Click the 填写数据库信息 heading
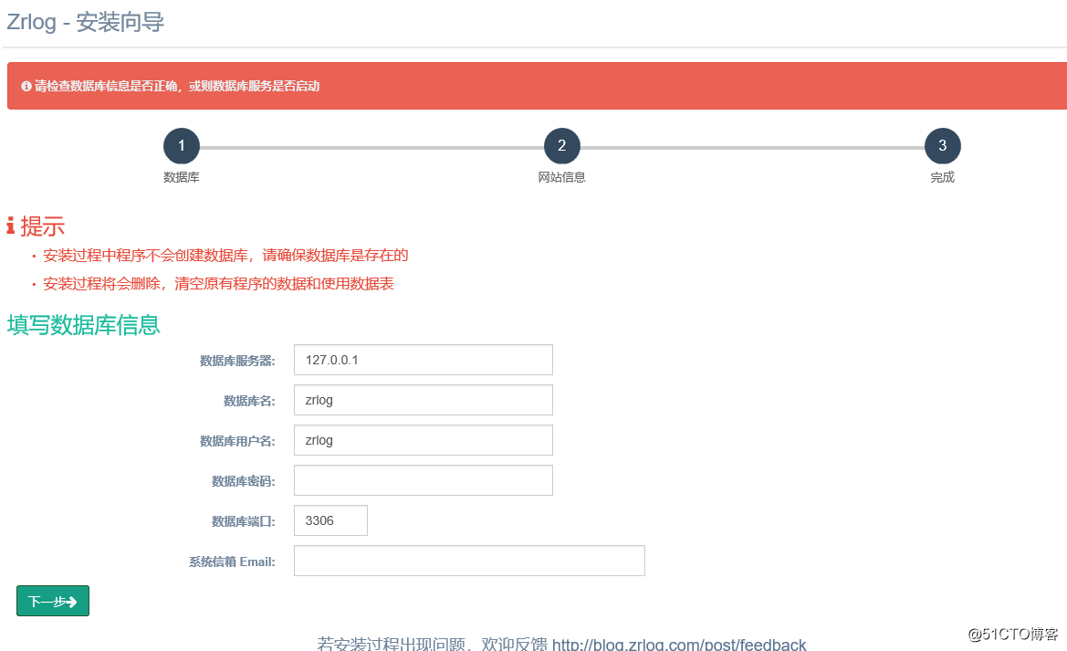The image size is (1067, 651). click(83, 325)
